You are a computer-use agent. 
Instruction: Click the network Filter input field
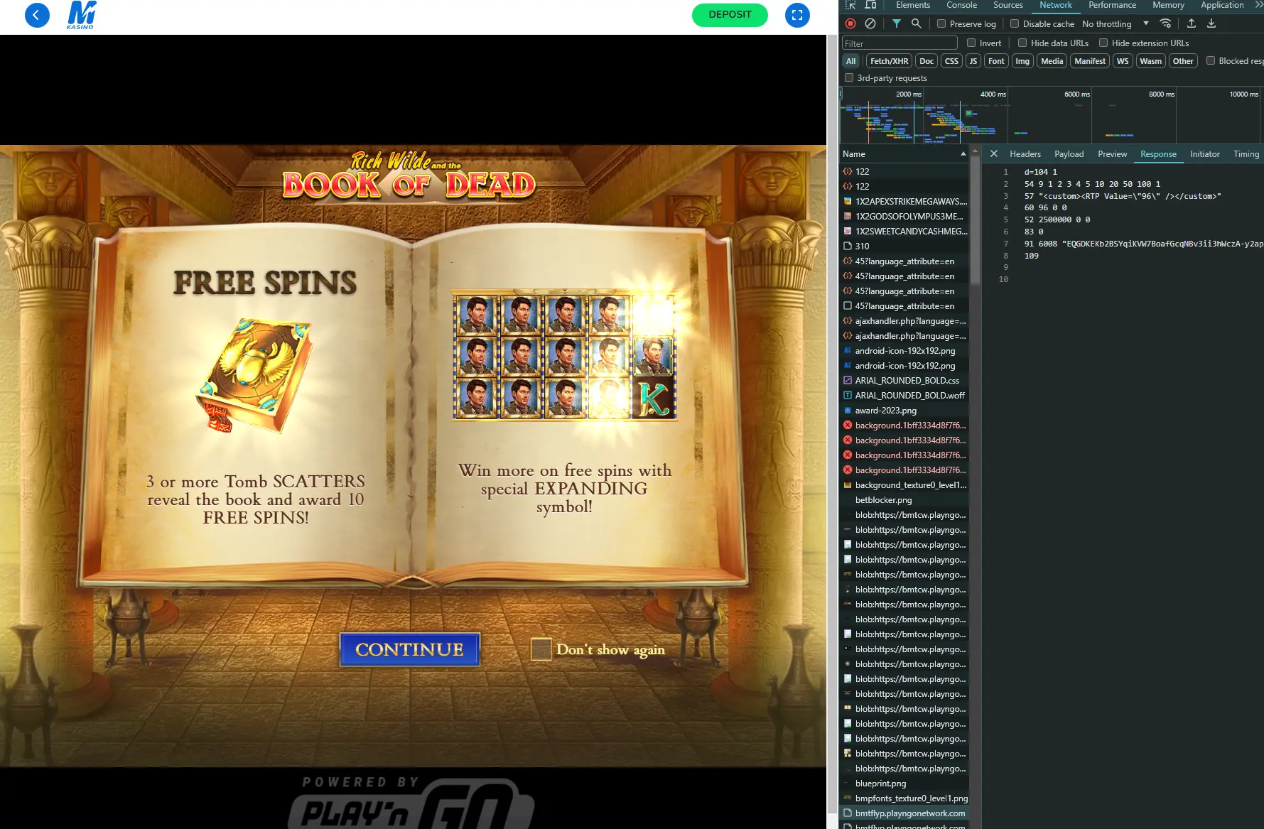[900, 43]
